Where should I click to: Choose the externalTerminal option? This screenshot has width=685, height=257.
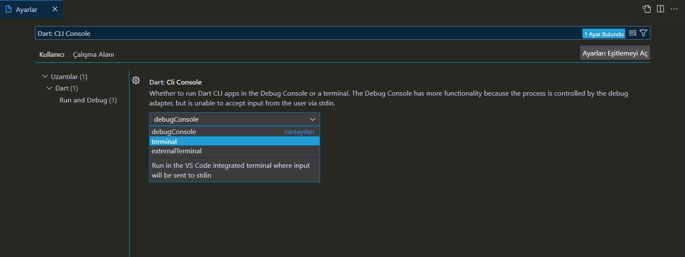[x=234, y=151]
